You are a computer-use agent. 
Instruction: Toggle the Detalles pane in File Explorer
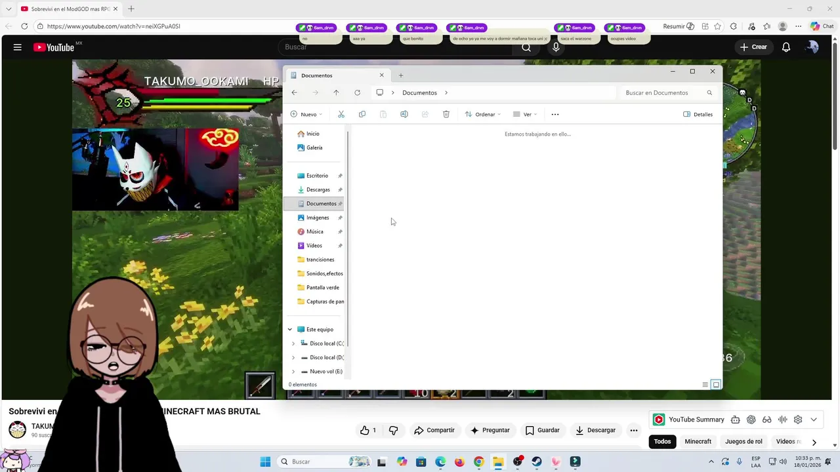[698, 114]
